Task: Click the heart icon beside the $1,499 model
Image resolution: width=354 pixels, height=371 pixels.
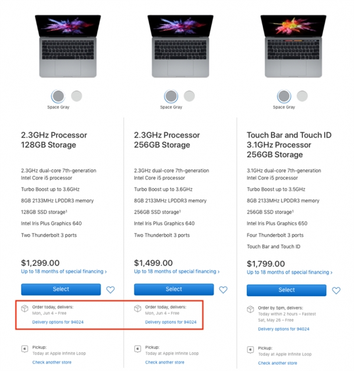Action: [x=223, y=290]
